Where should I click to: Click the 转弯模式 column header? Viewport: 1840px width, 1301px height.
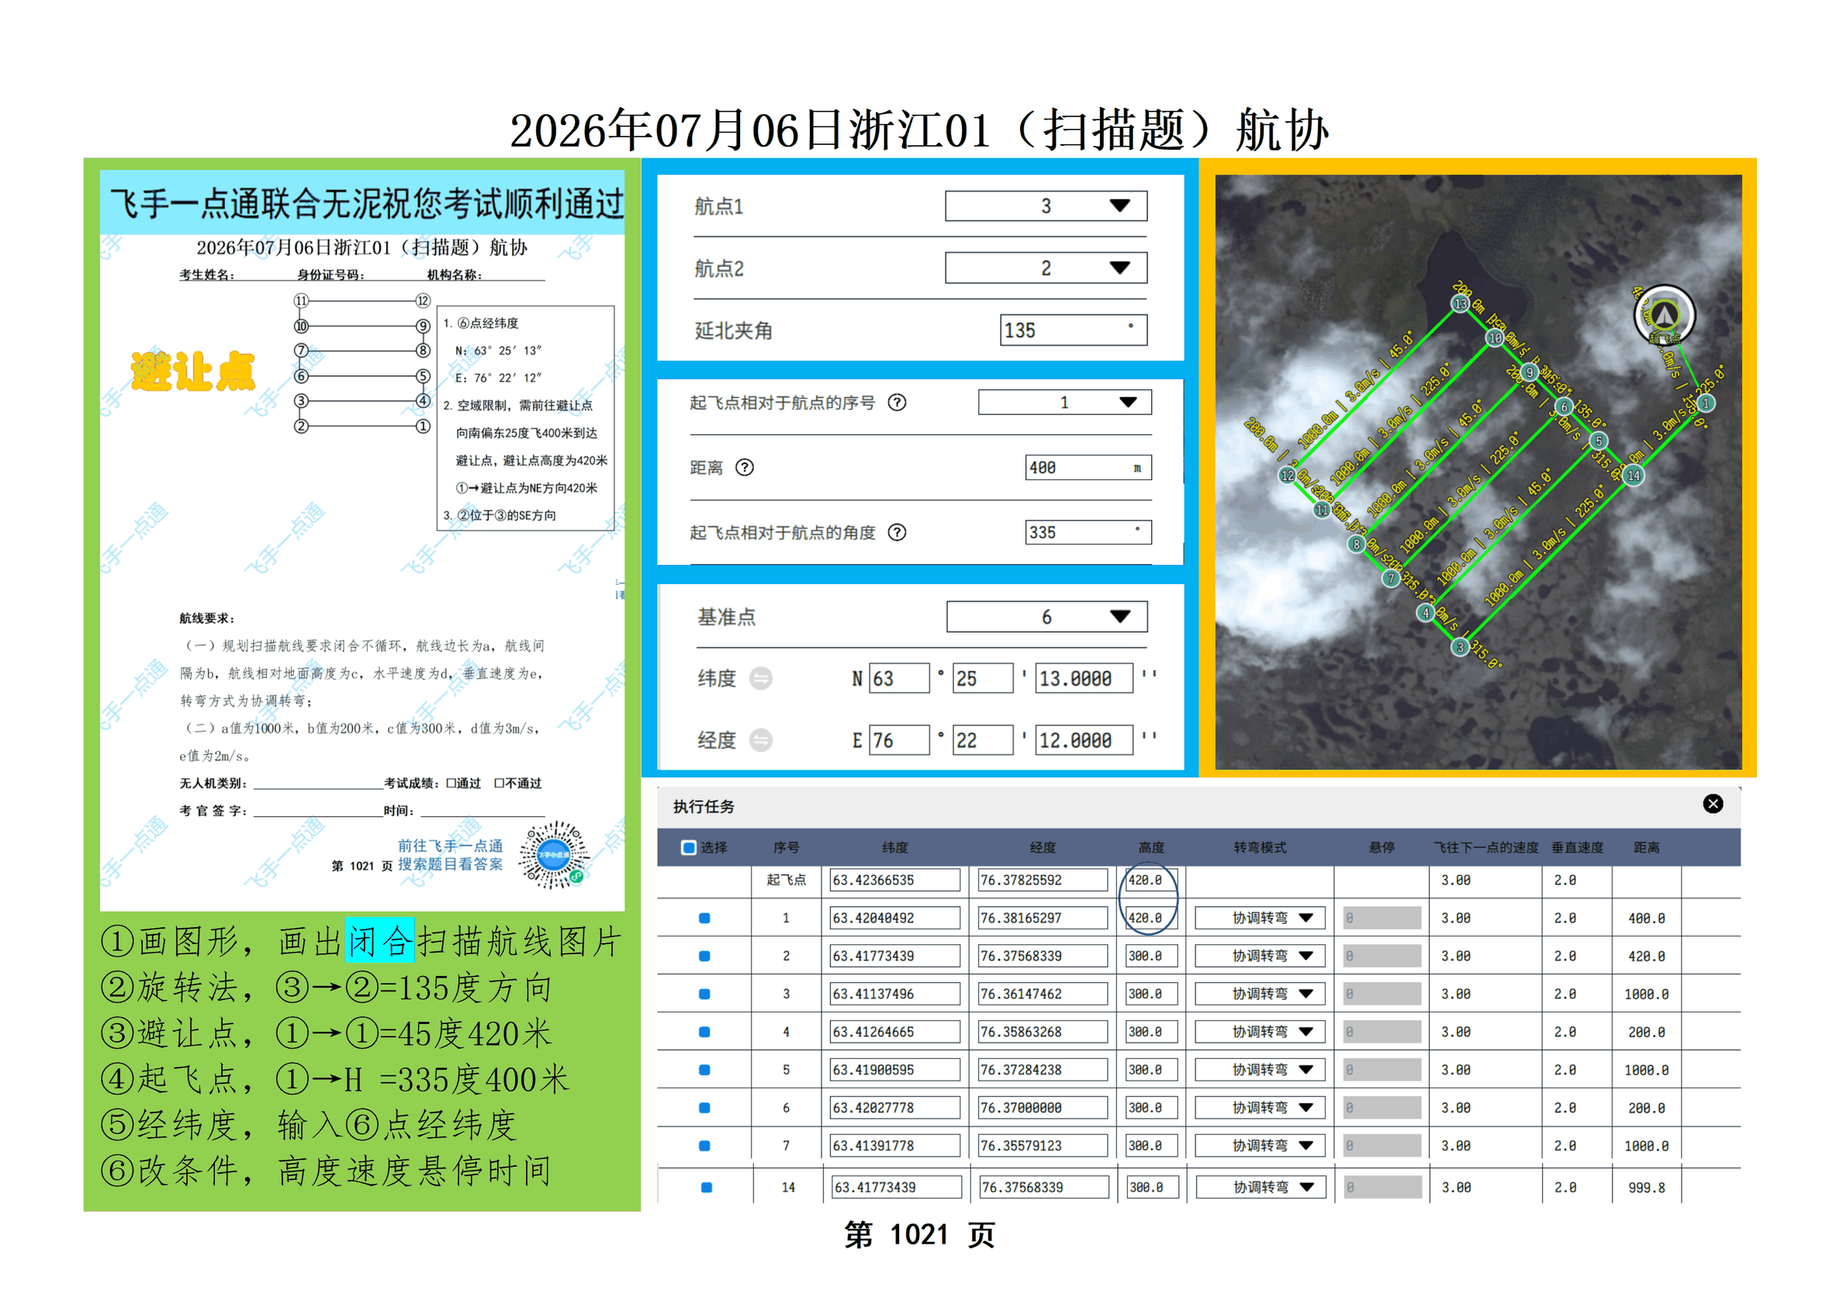click(1260, 847)
